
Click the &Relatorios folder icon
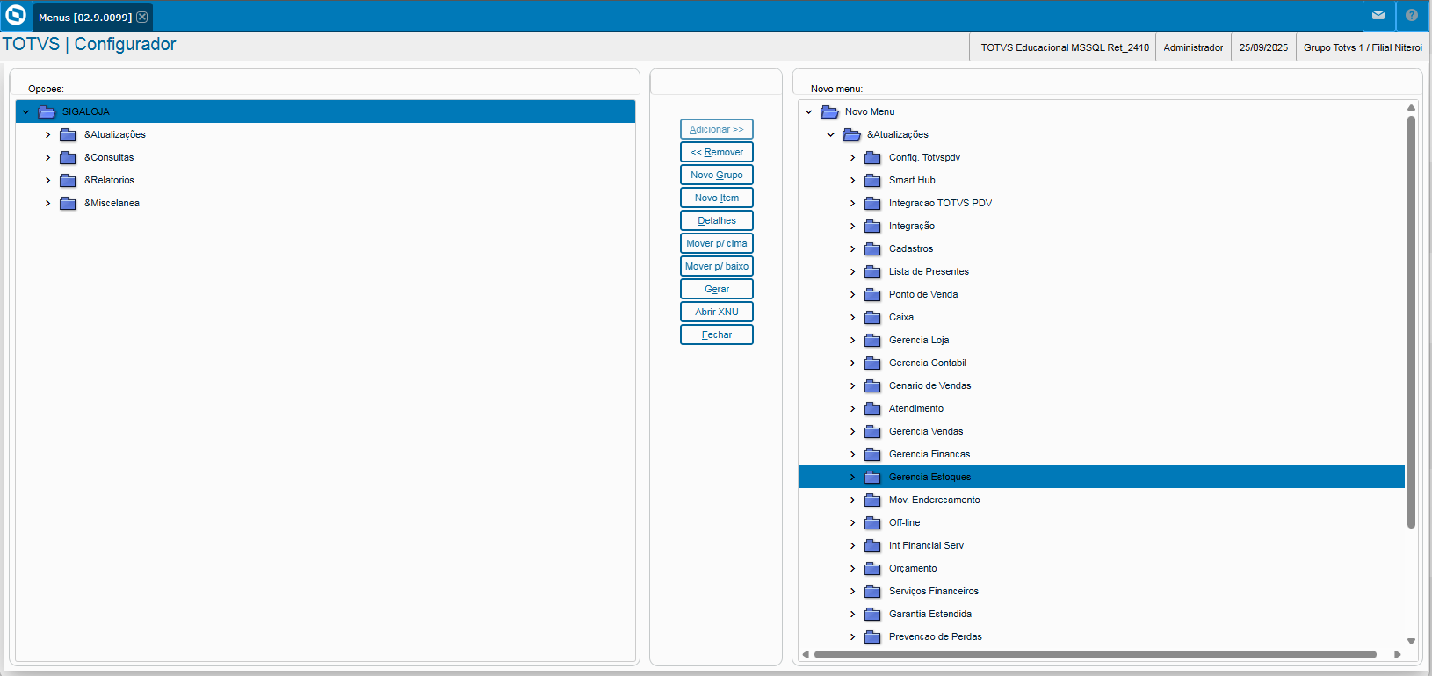click(68, 180)
